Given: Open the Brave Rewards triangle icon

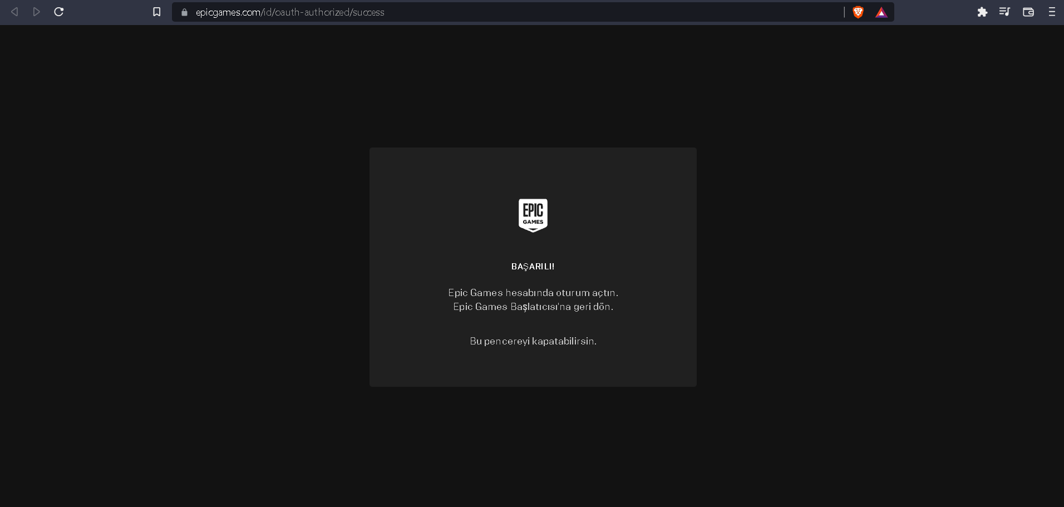Looking at the screenshot, I should [881, 12].
